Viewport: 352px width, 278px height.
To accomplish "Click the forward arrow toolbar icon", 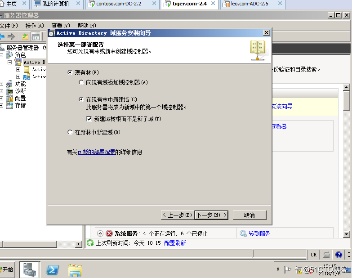I will pyautogui.click(x=11, y=36).
